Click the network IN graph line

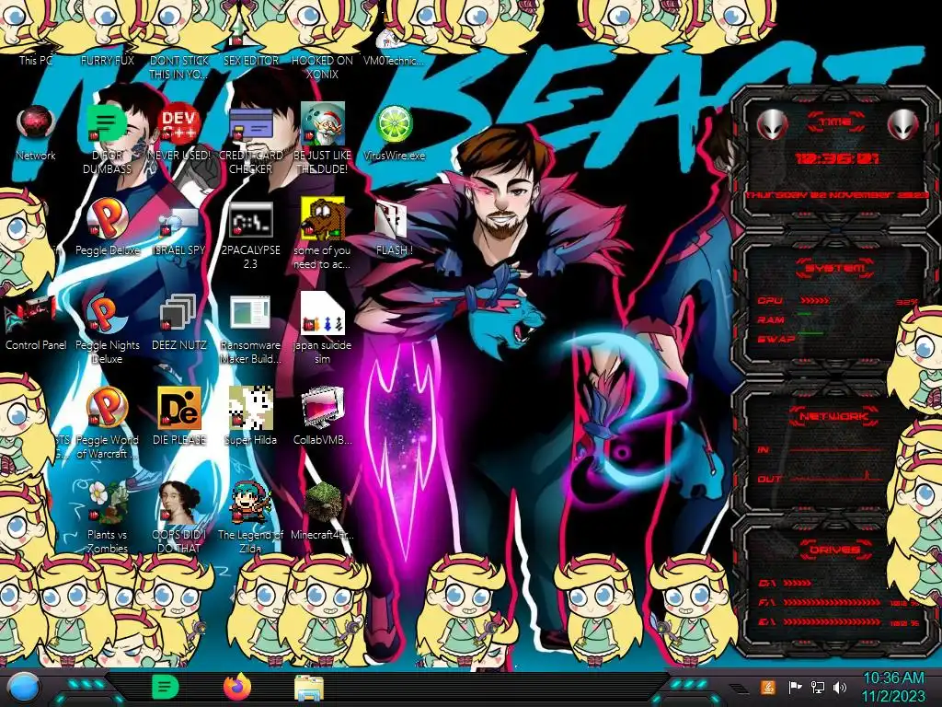pyautogui.click(x=837, y=449)
